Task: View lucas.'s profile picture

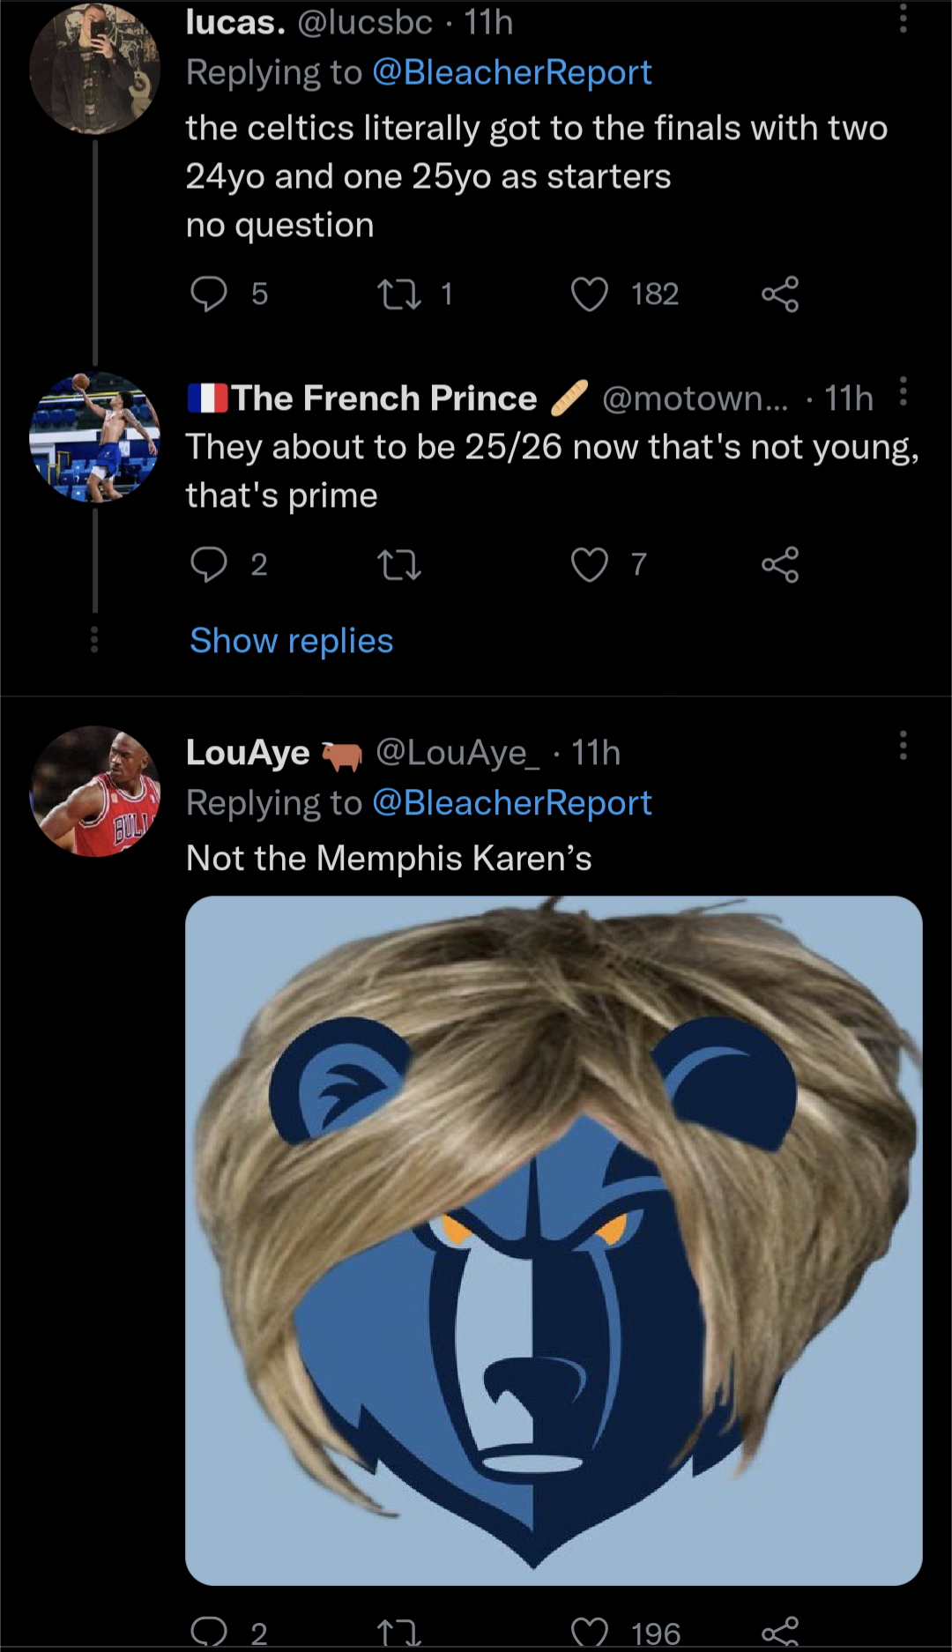Action: click(x=94, y=69)
